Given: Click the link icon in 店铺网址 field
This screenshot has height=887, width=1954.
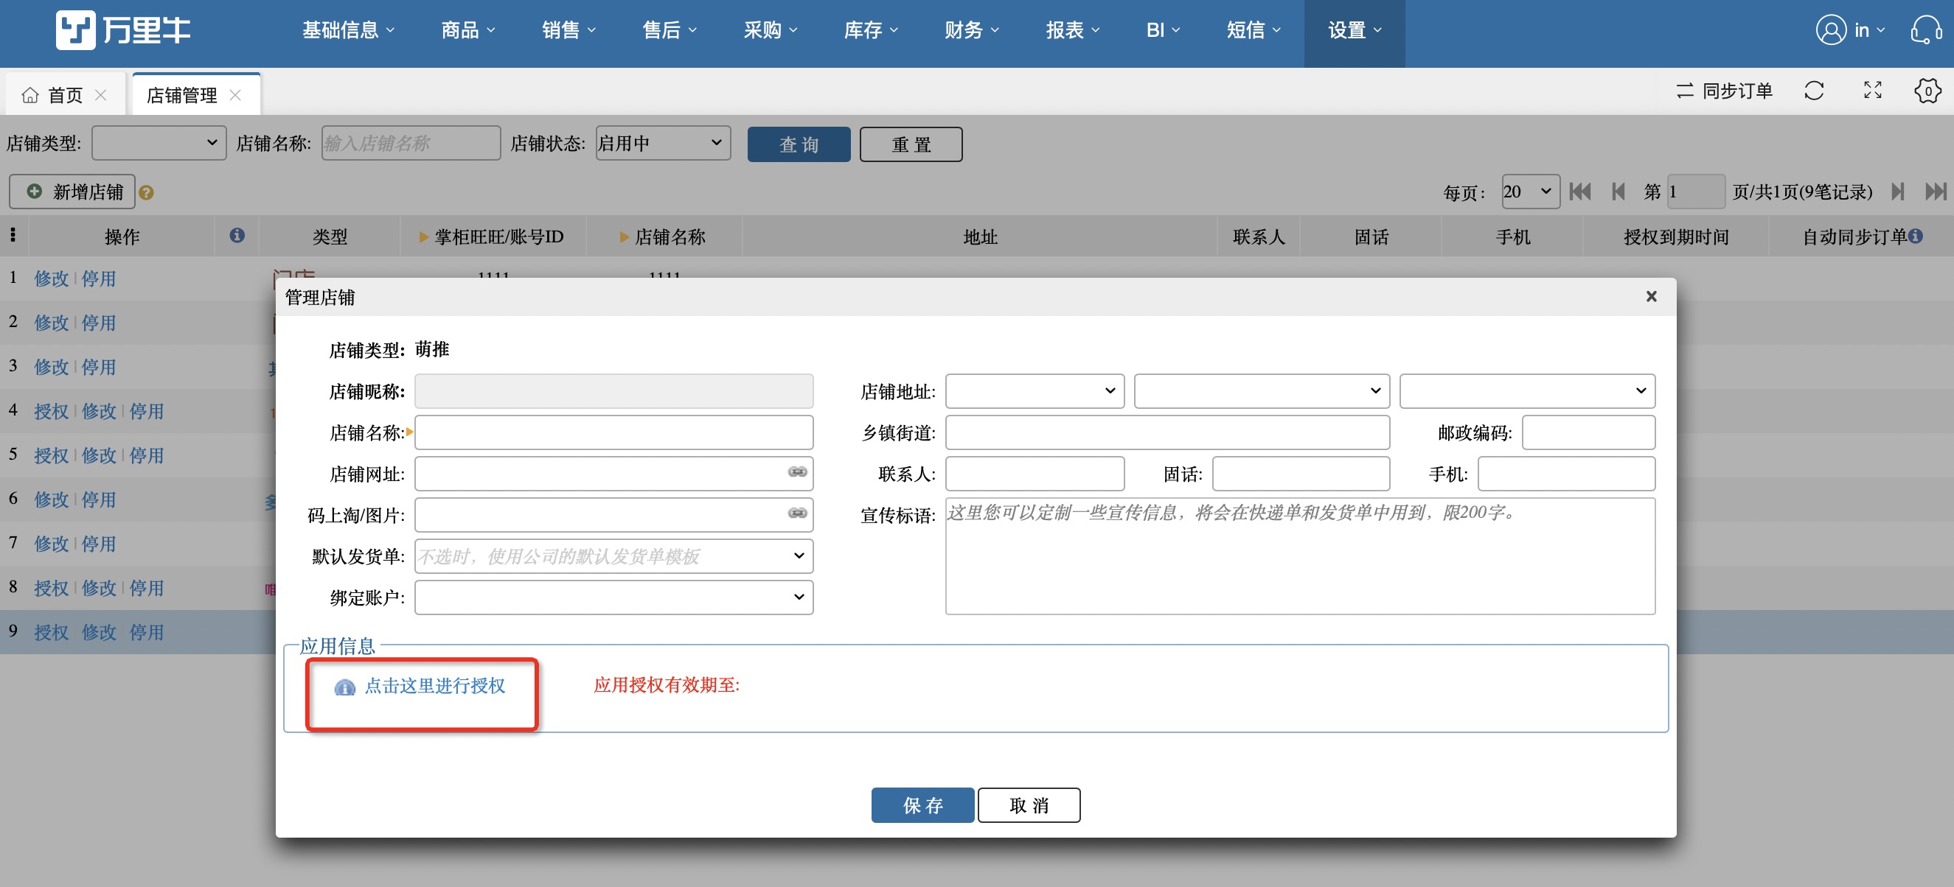Looking at the screenshot, I should click(x=797, y=472).
